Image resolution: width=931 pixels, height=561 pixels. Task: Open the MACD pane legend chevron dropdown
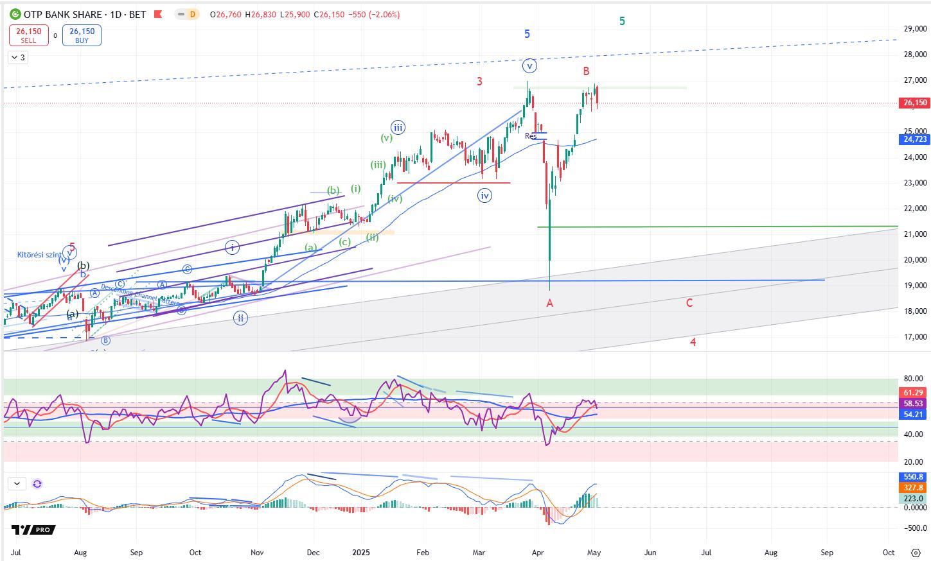[17, 483]
